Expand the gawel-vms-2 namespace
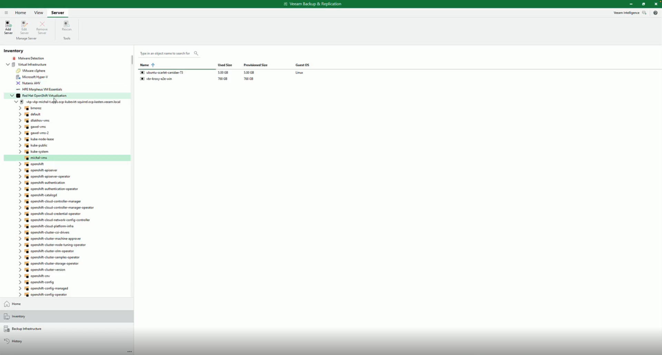This screenshot has width=662, height=355. point(20,133)
